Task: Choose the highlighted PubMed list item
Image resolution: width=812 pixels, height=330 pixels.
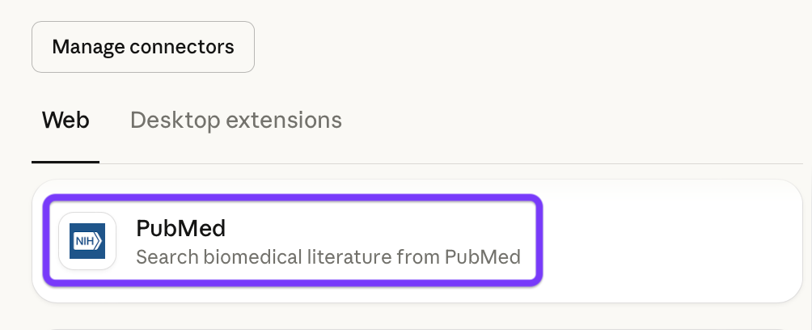Action: pos(295,241)
